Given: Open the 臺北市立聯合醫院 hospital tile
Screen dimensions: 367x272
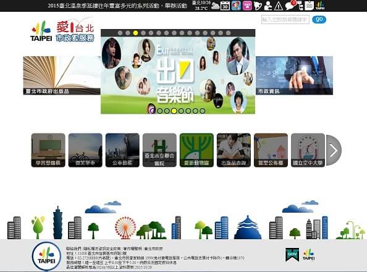Looking at the screenshot, I should tap(159, 150).
